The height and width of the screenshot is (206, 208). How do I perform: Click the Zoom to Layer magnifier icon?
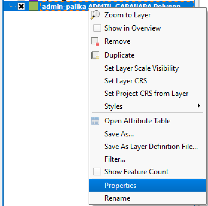tap(95, 15)
